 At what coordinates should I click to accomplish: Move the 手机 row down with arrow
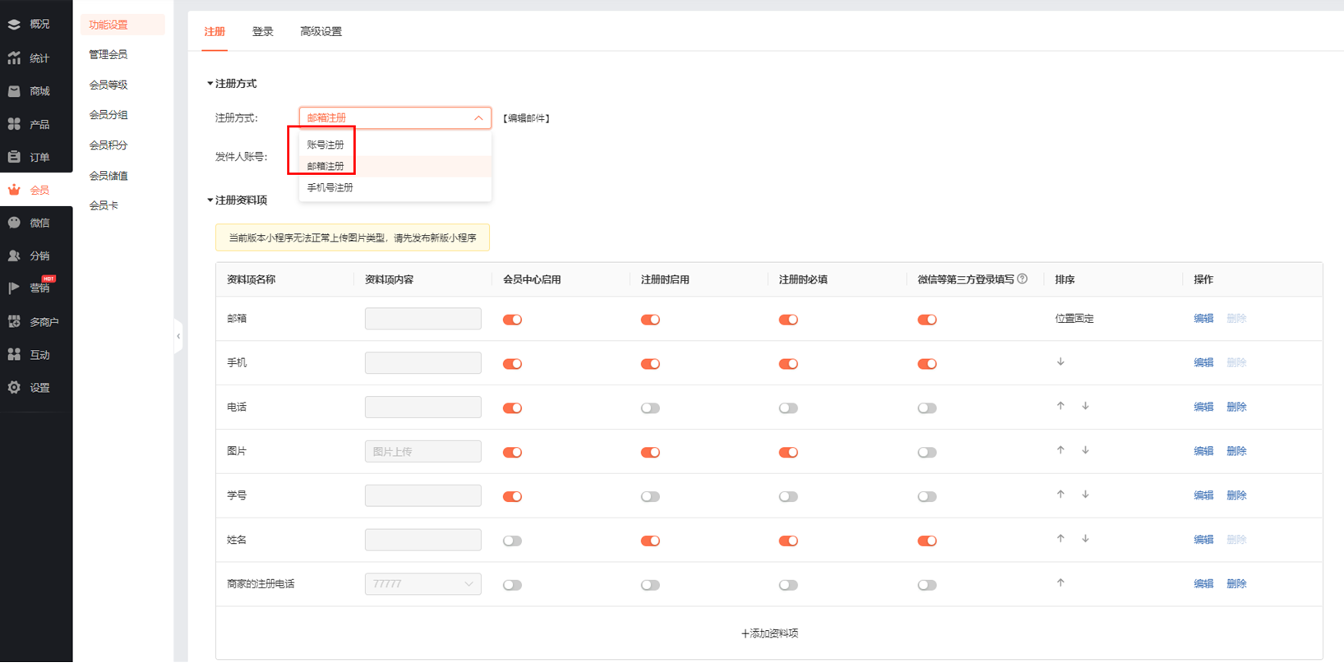pyautogui.click(x=1060, y=362)
